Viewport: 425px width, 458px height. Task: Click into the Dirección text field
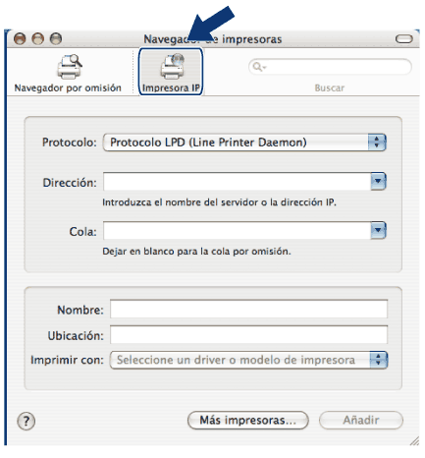tap(238, 182)
